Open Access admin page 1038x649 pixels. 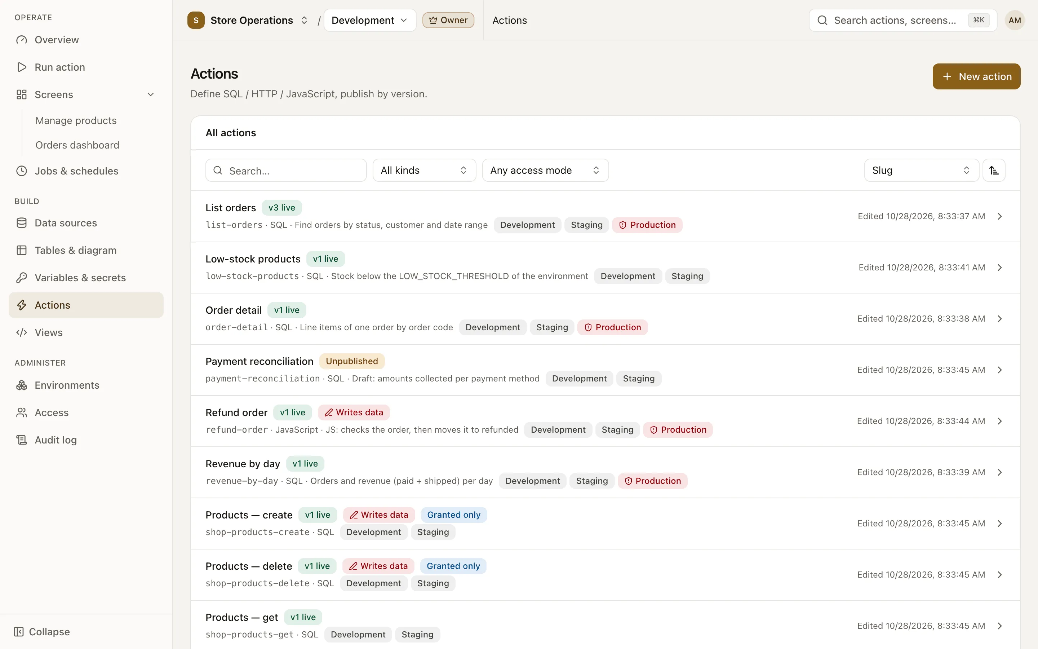tap(86, 412)
